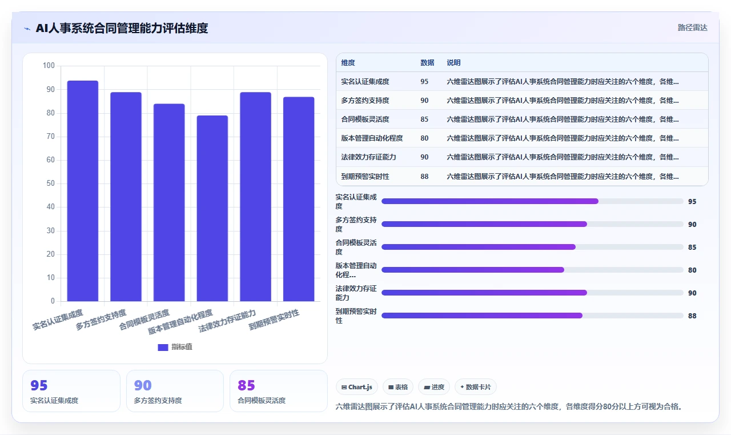Click the 到期预警实时性 bar in the chart
731x435 pixels.
(x=299, y=199)
